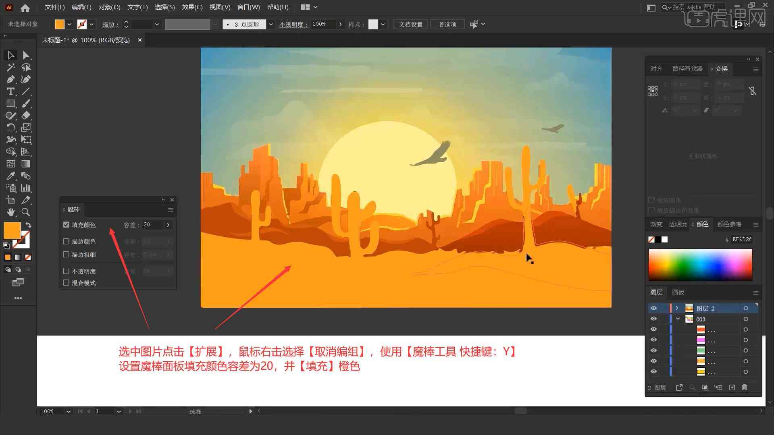
Task: Toggle visibility of 图层 2
Action: click(x=653, y=308)
